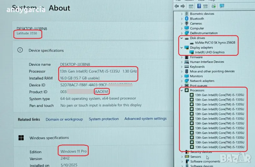Viewport: 255px width, 167px height.
Task: Collapse the Processors node
Action: point(182,91)
